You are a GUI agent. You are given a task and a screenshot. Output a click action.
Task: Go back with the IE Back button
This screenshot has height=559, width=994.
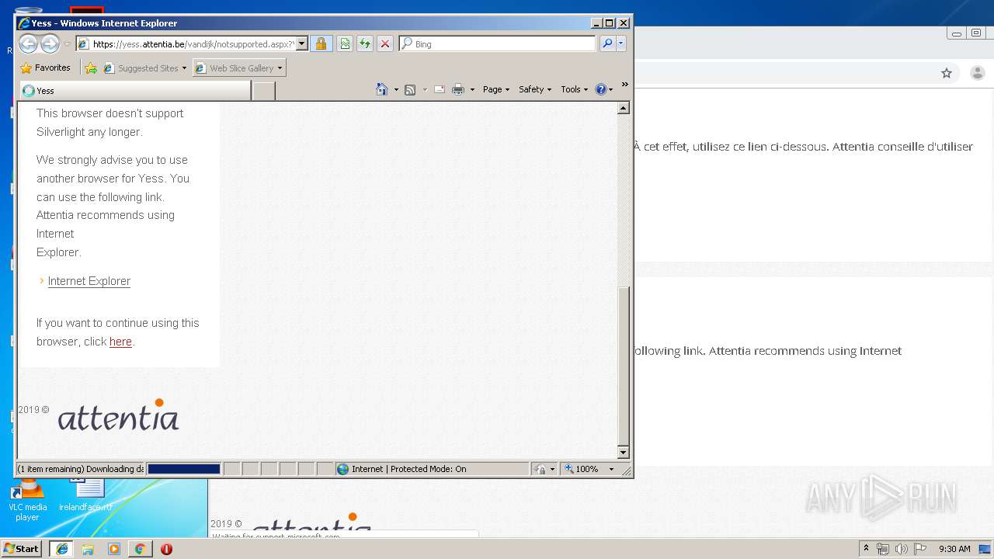pyautogui.click(x=28, y=43)
